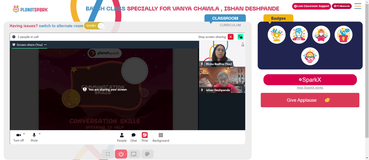Select the trophy star badge
Screen dimensions: 369x160
coord(276,35)
